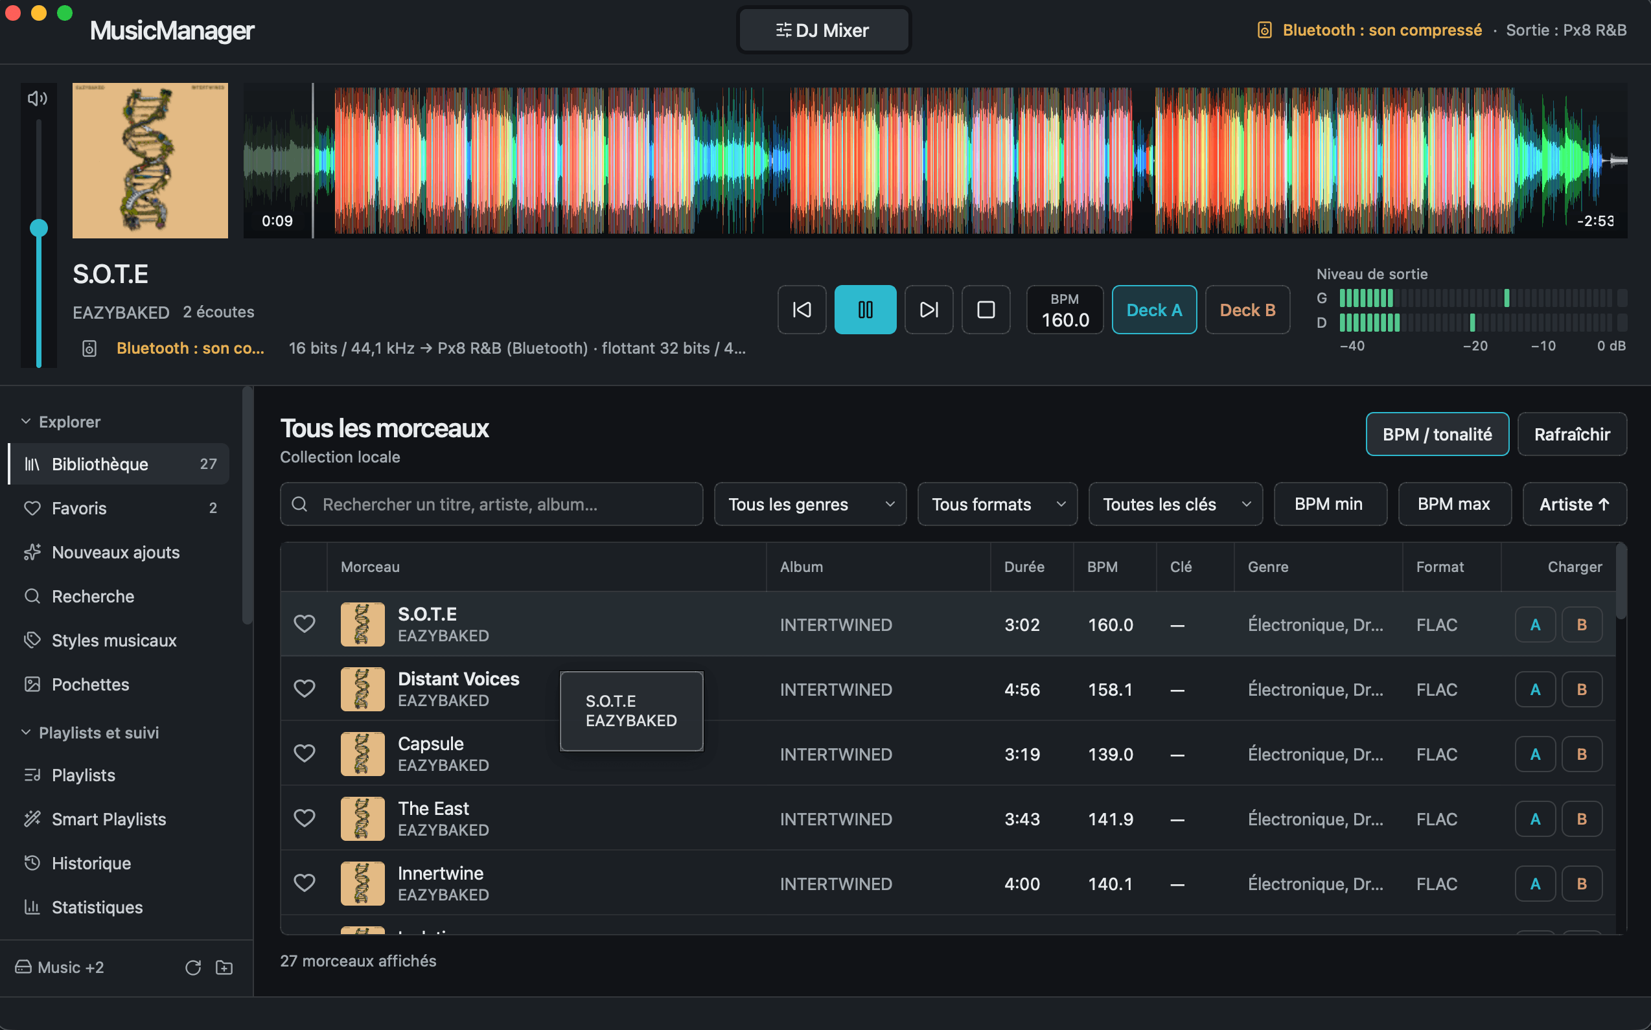
Task: Favorite the Capsule track
Action: click(x=305, y=753)
